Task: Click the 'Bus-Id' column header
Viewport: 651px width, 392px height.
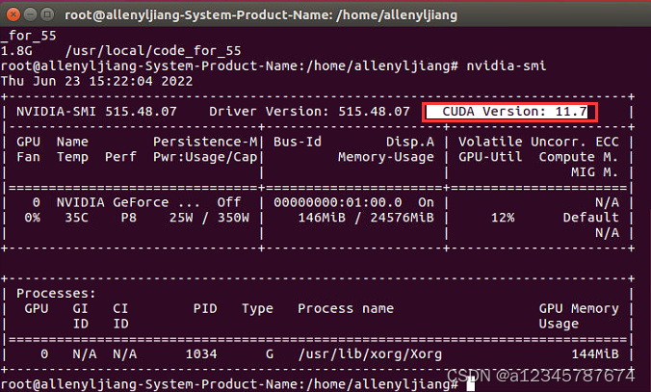Action: [298, 142]
